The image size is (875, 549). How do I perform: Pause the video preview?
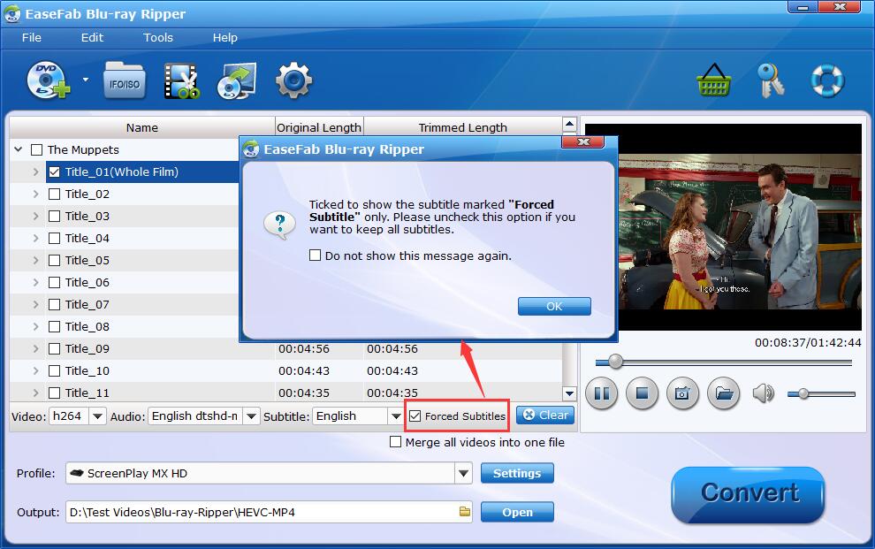(602, 393)
